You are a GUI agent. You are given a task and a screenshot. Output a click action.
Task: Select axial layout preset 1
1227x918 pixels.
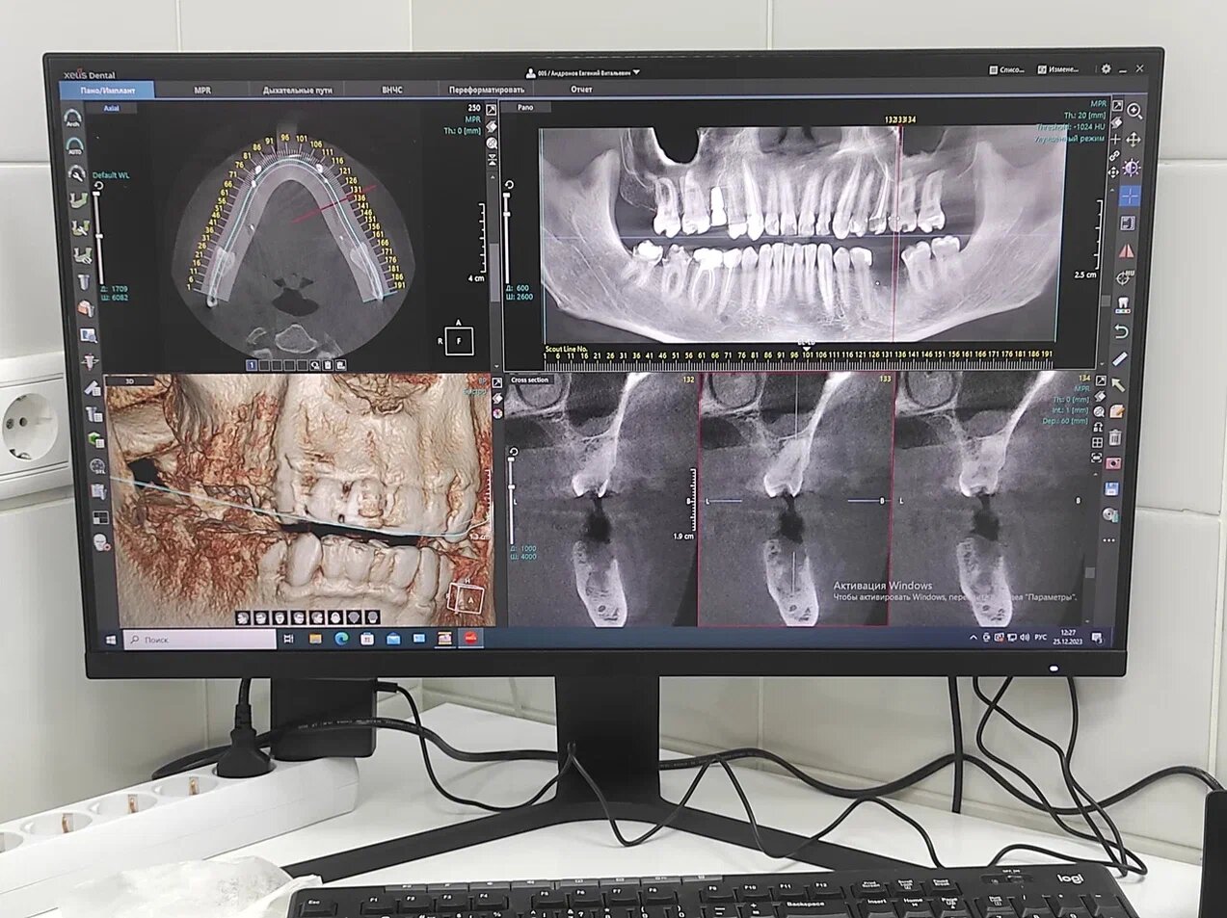coord(253,366)
